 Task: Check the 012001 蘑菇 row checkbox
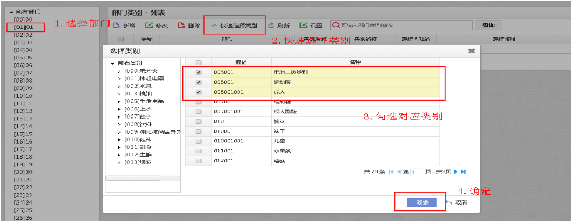tap(198, 160)
